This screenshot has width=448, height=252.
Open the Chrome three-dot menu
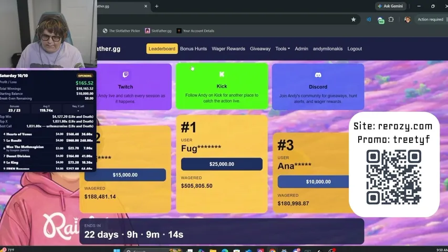point(446,19)
